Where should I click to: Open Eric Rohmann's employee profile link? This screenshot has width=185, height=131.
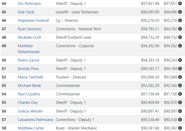[29, 4]
